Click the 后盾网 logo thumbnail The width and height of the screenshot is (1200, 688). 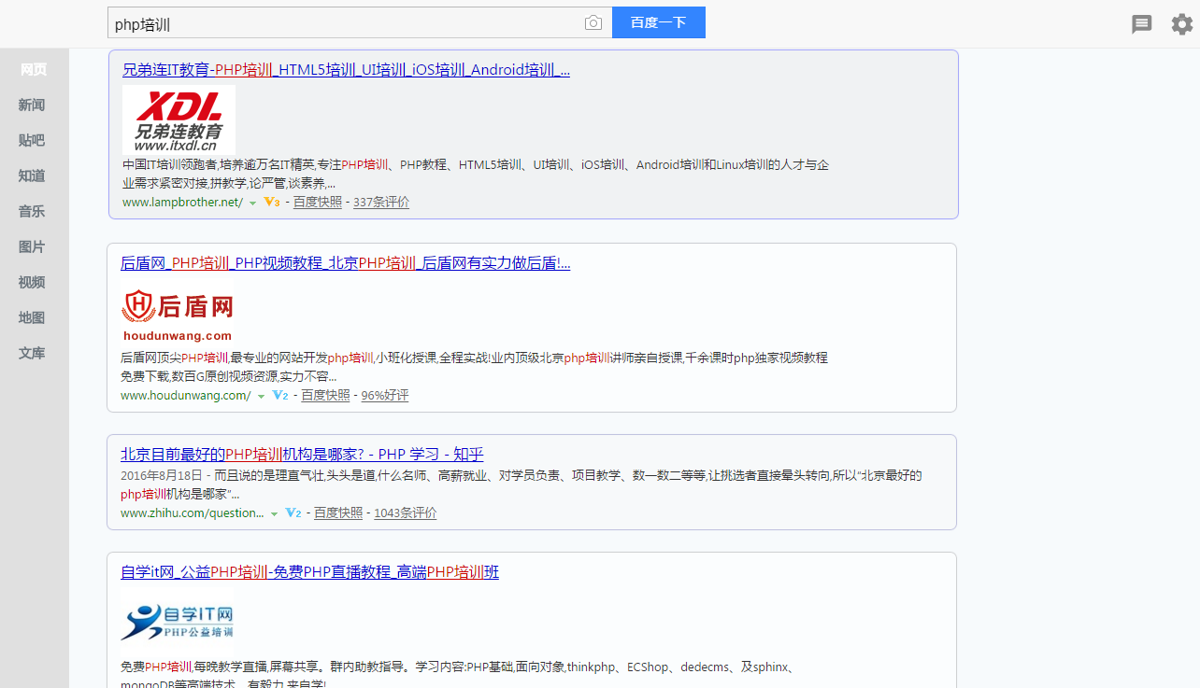point(178,314)
